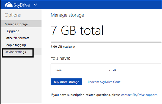This screenshot has height=104, width=162.
Task: Follow the Redeem SkyDrive Code link
Action: tap(104, 82)
